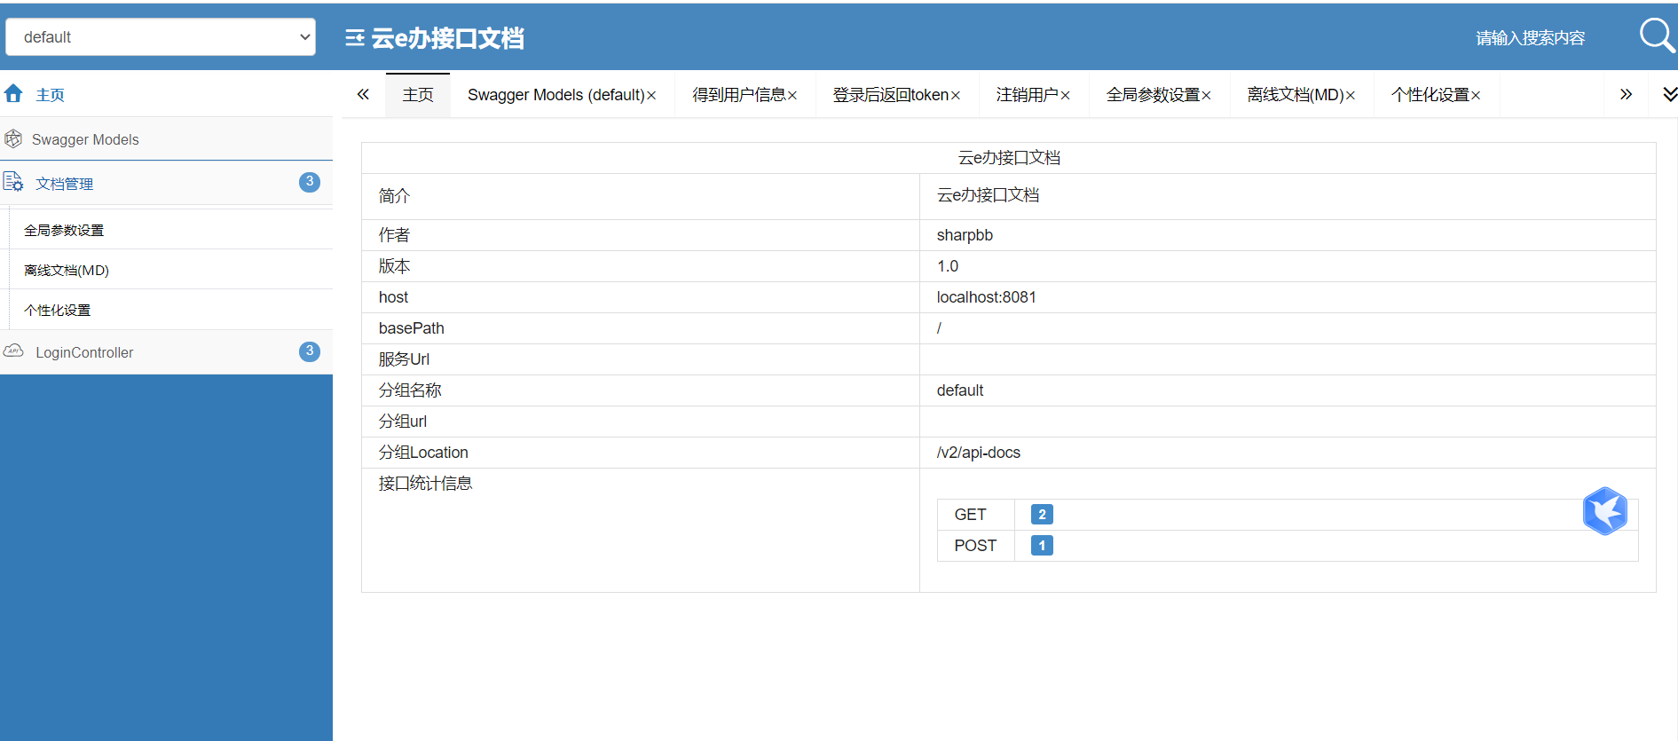1678x741 pixels.
Task: Collapse the 文档管理 menu group
Action: [x=166, y=183]
